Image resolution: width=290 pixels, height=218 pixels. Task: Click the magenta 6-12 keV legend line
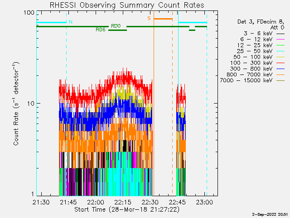[280, 40]
